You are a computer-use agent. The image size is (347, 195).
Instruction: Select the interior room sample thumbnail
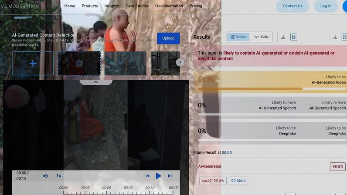[x=165, y=64]
